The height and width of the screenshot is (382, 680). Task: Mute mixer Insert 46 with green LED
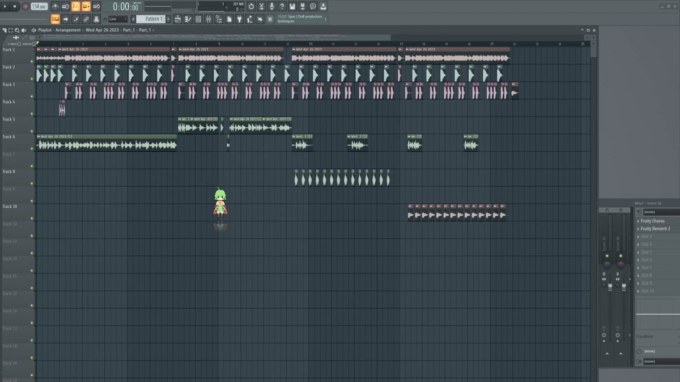coord(620,256)
